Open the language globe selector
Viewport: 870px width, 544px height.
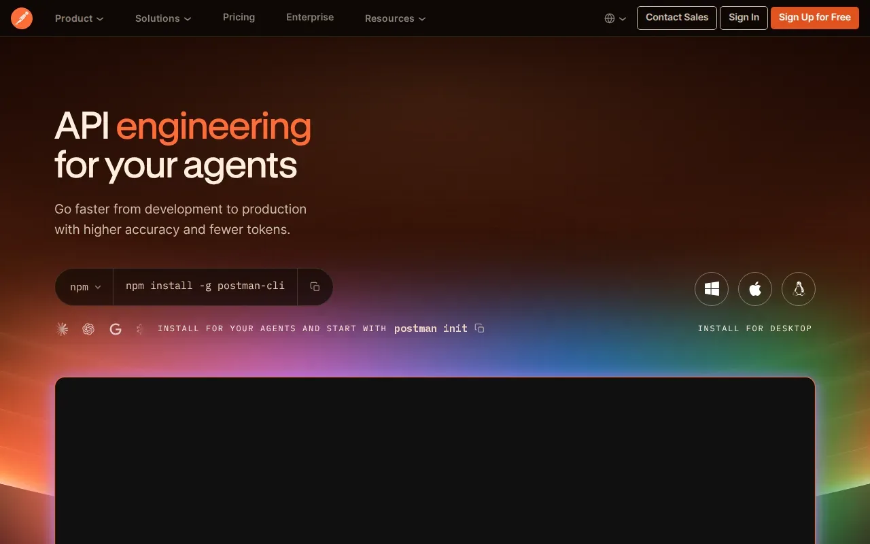615,18
